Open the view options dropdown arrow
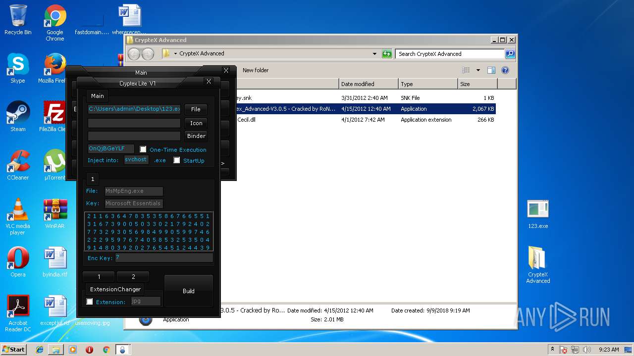Image resolution: width=634 pixels, height=356 pixels. (x=478, y=70)
